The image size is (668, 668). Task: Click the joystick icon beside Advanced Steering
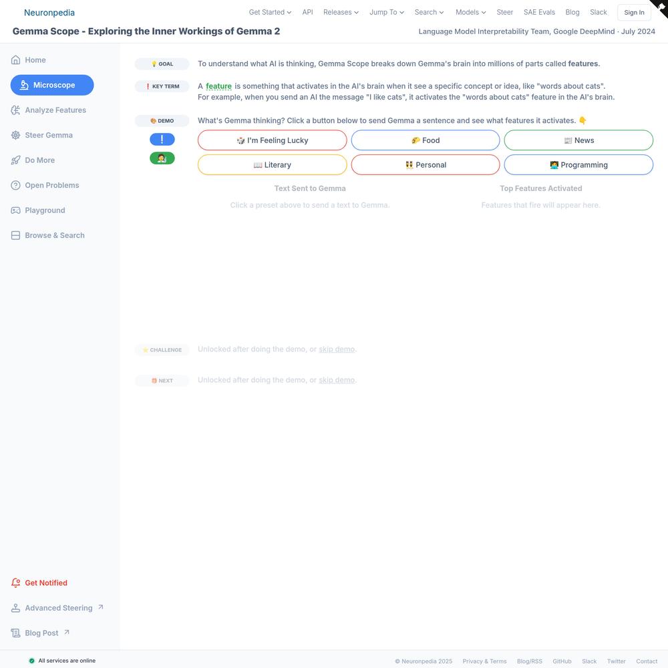[x=15, y=608]
